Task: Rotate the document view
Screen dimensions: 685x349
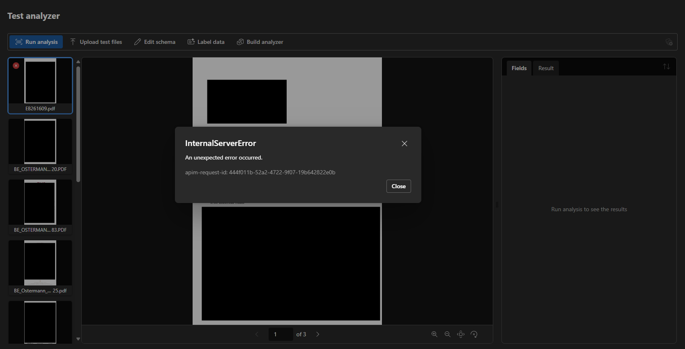Action: 474,334
